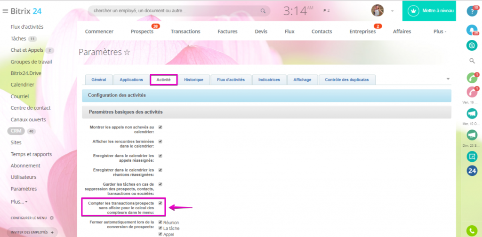Image resolution: width=482 pixels, height=237 pixels.
Task: Click the search field chercher un employé
Action: click(179, 11)
